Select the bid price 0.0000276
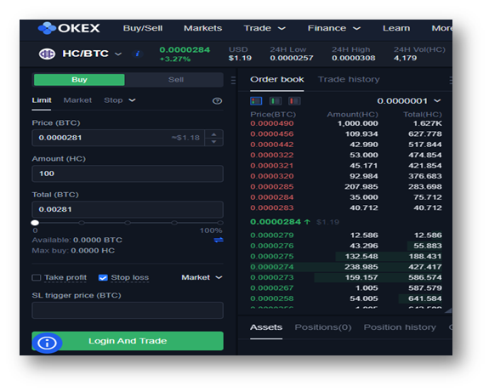489x392 pixels. pos(272,246)
